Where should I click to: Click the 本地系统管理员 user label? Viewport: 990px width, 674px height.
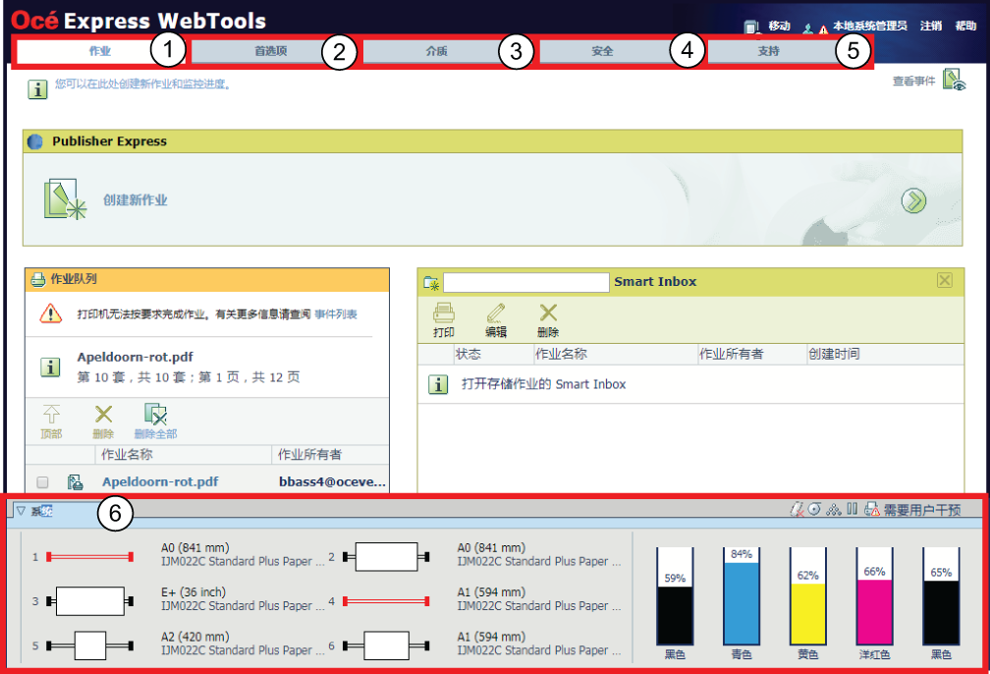(x=869, y=26)
